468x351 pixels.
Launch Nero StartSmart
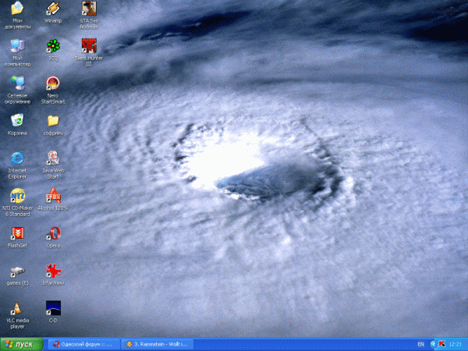53,83
